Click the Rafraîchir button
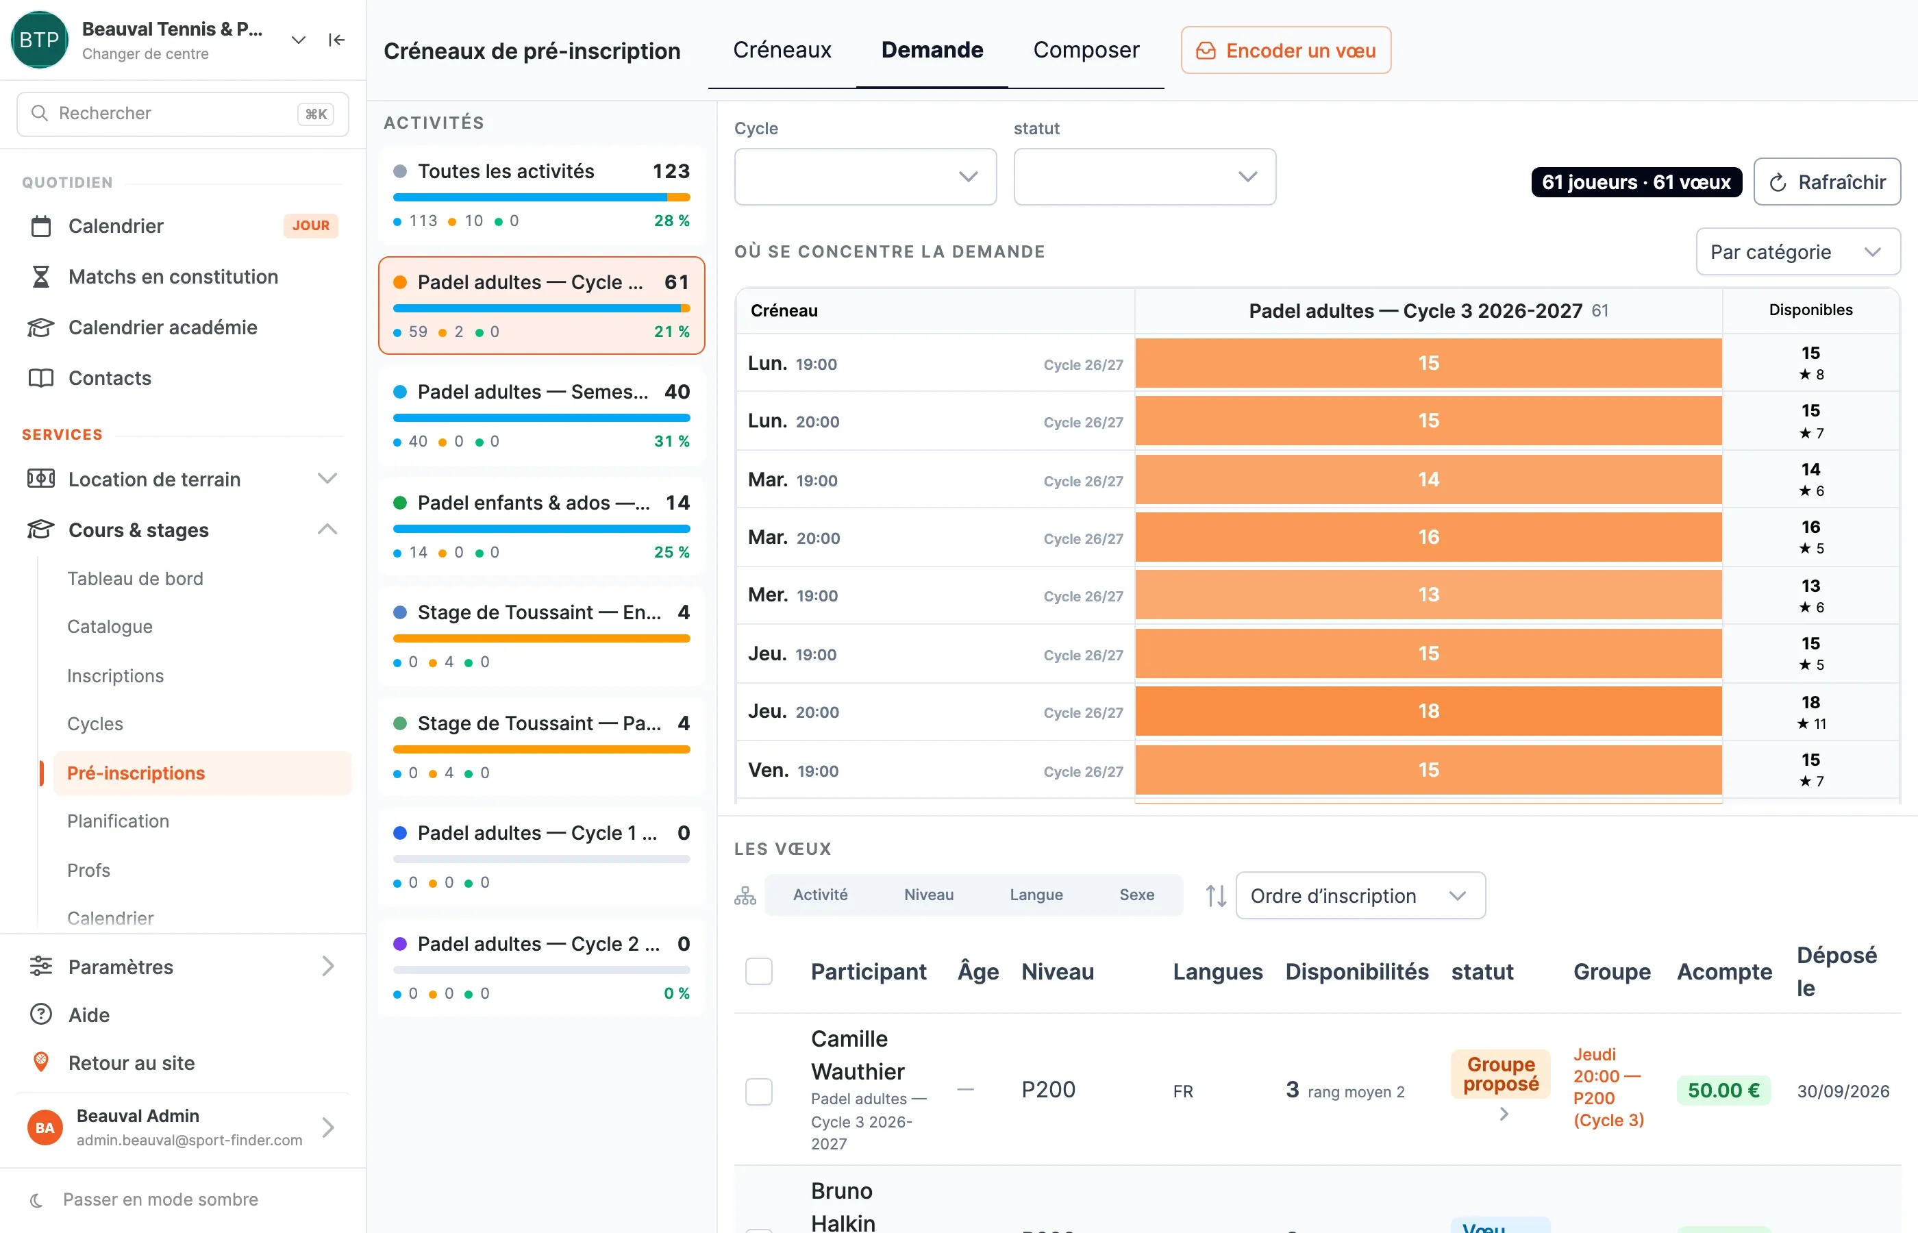This screenshot has width=1918, height=1233. point(1827,182)
